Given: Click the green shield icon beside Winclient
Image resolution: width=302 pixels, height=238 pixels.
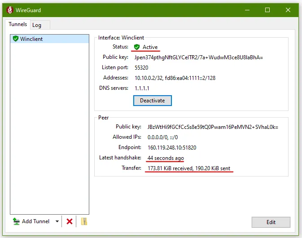Looking at the screenshot, I should pyautogui.click(x=16, y=39).
